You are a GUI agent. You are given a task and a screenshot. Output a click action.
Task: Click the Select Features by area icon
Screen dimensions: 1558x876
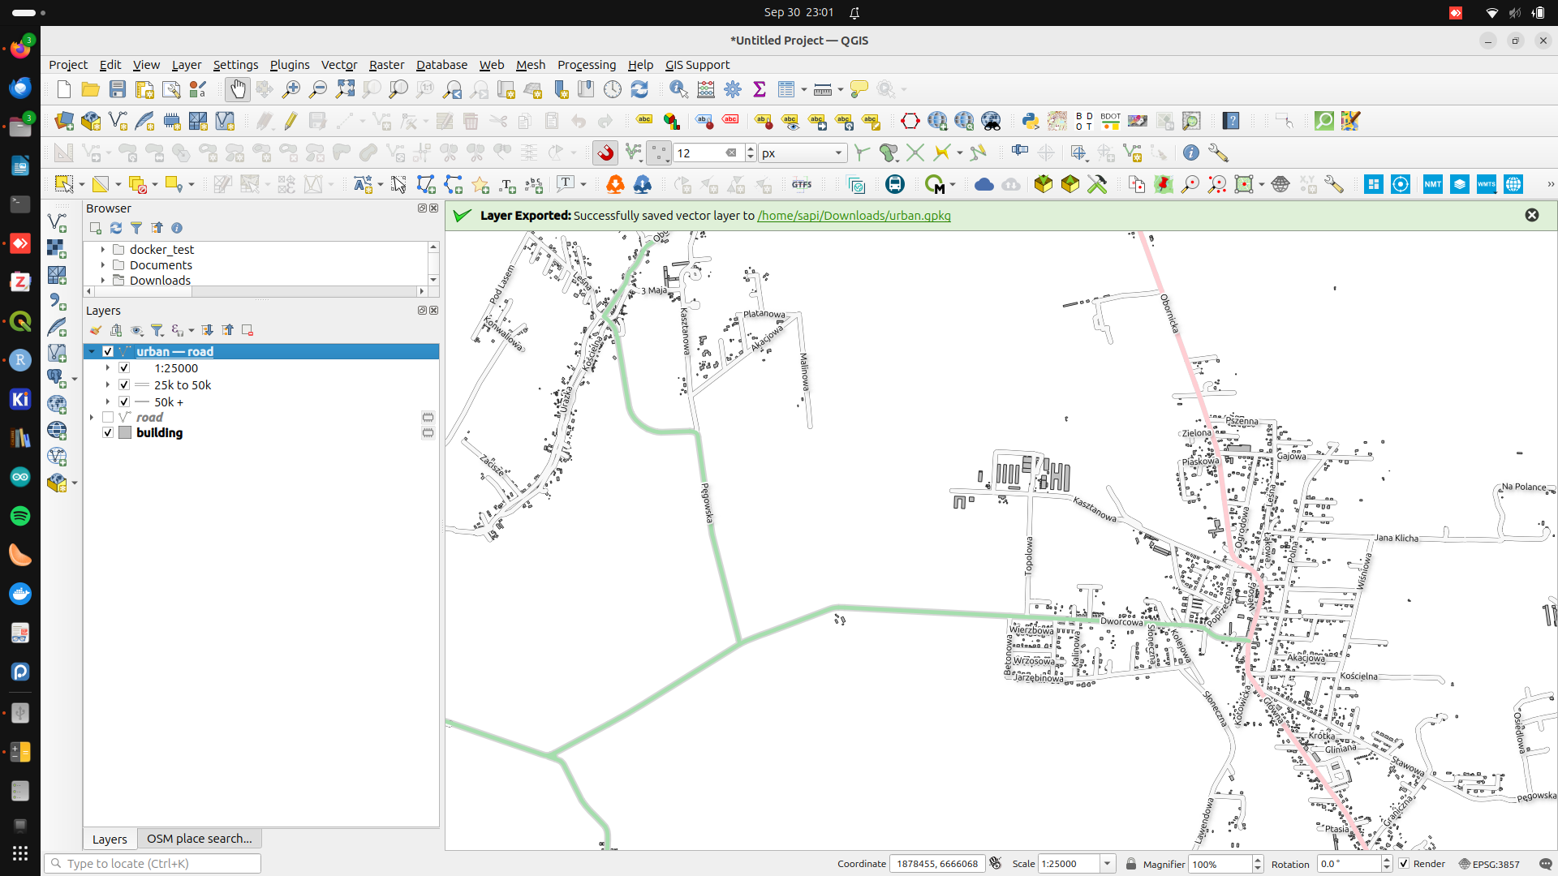(64, 184)
